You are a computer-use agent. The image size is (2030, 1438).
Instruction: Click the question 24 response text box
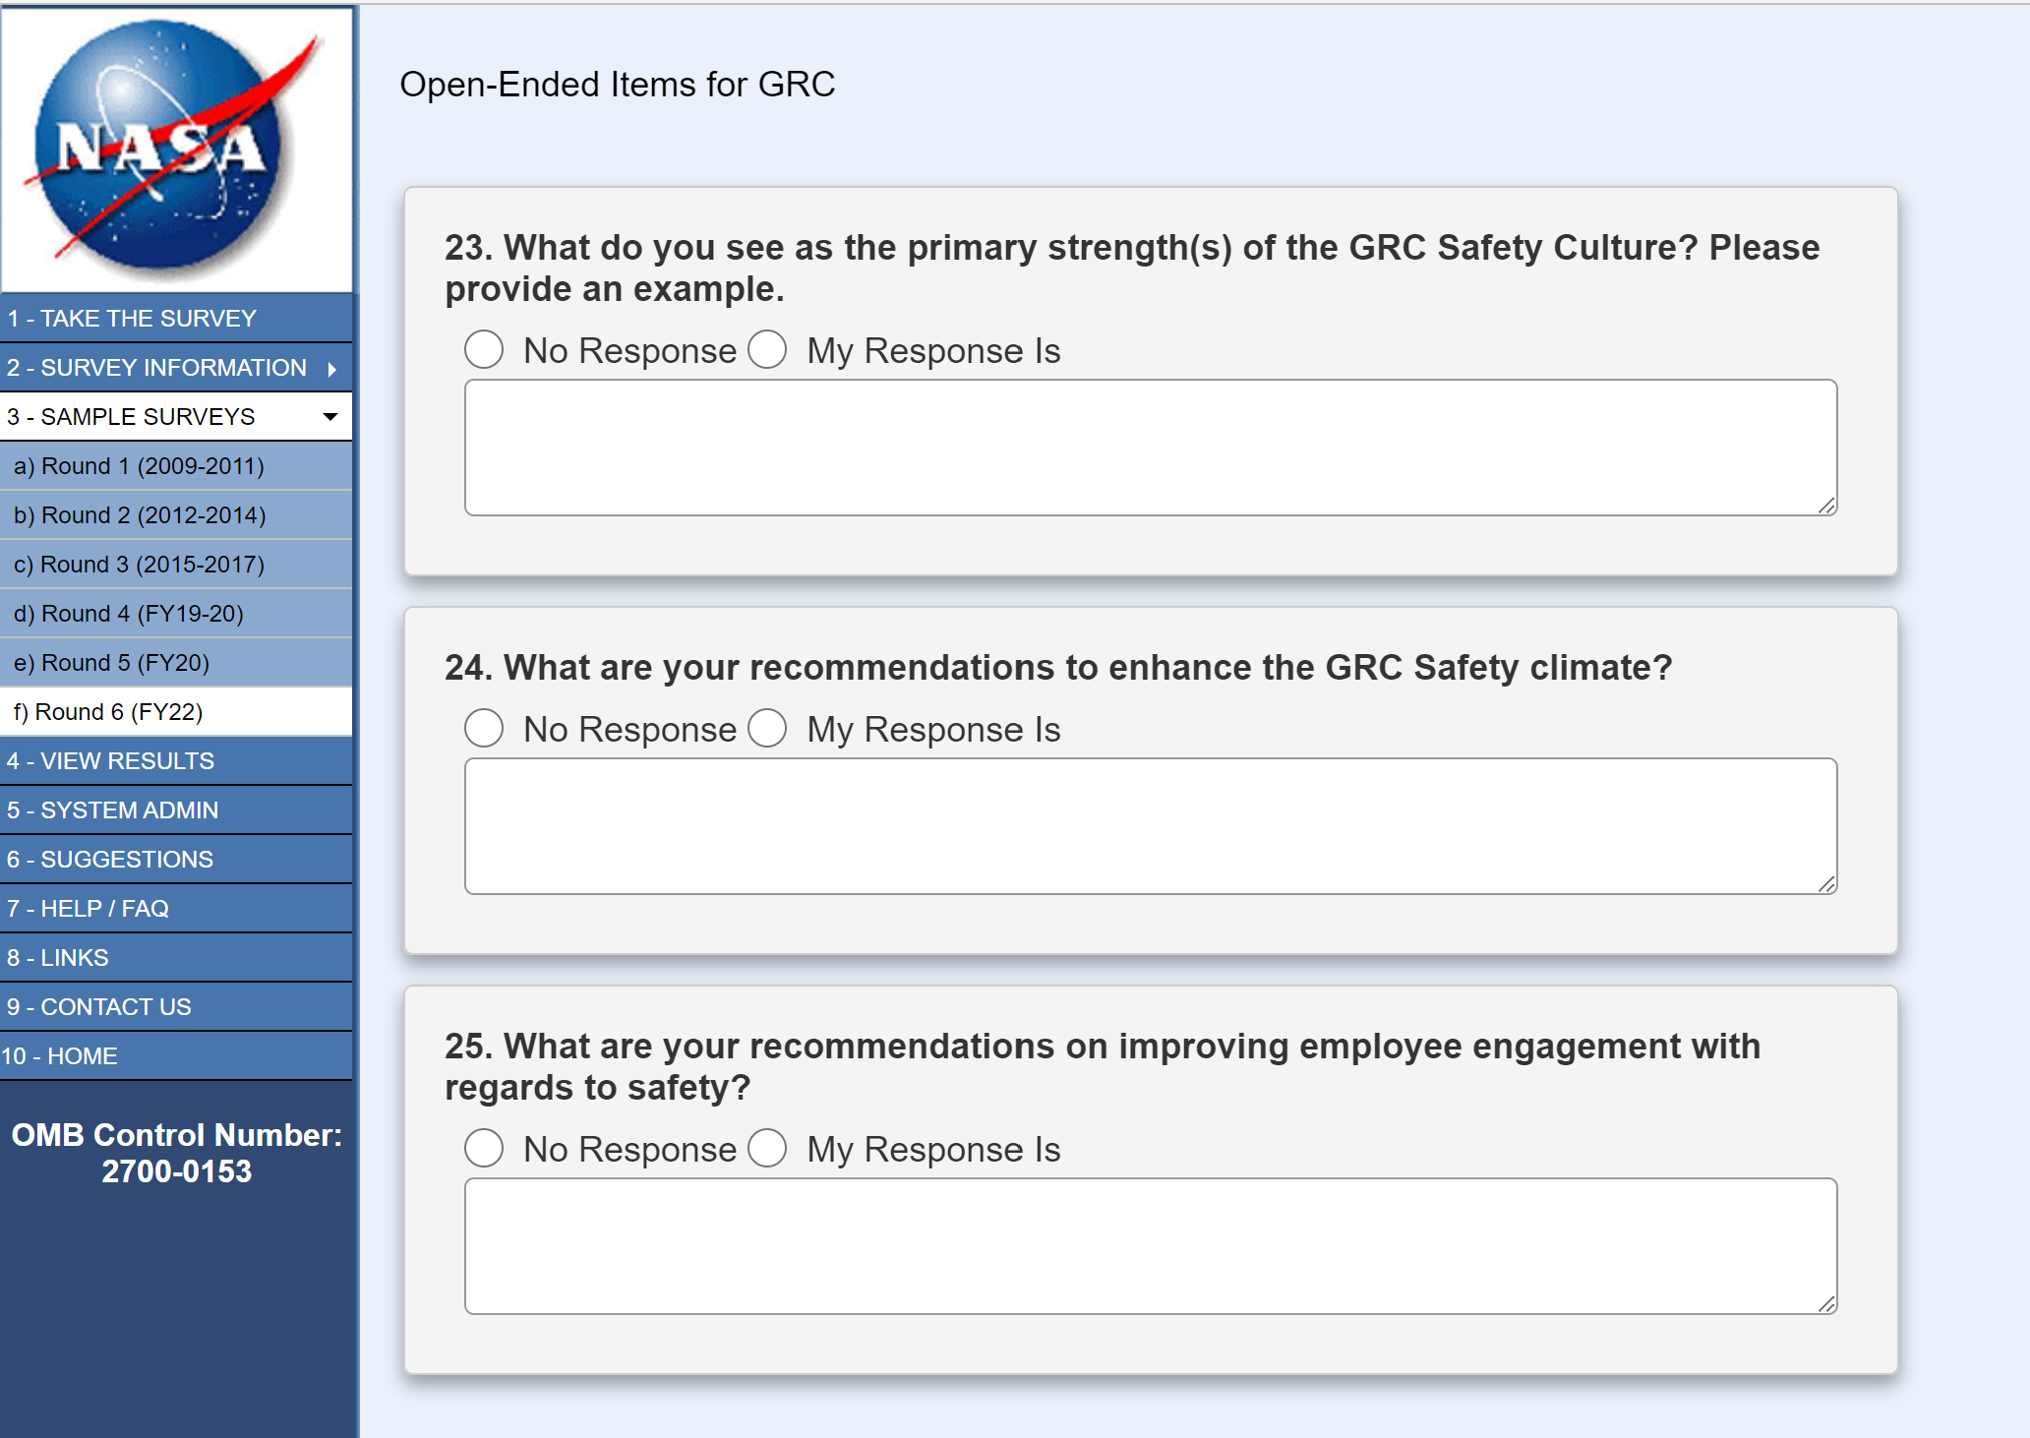point(1150,826)
